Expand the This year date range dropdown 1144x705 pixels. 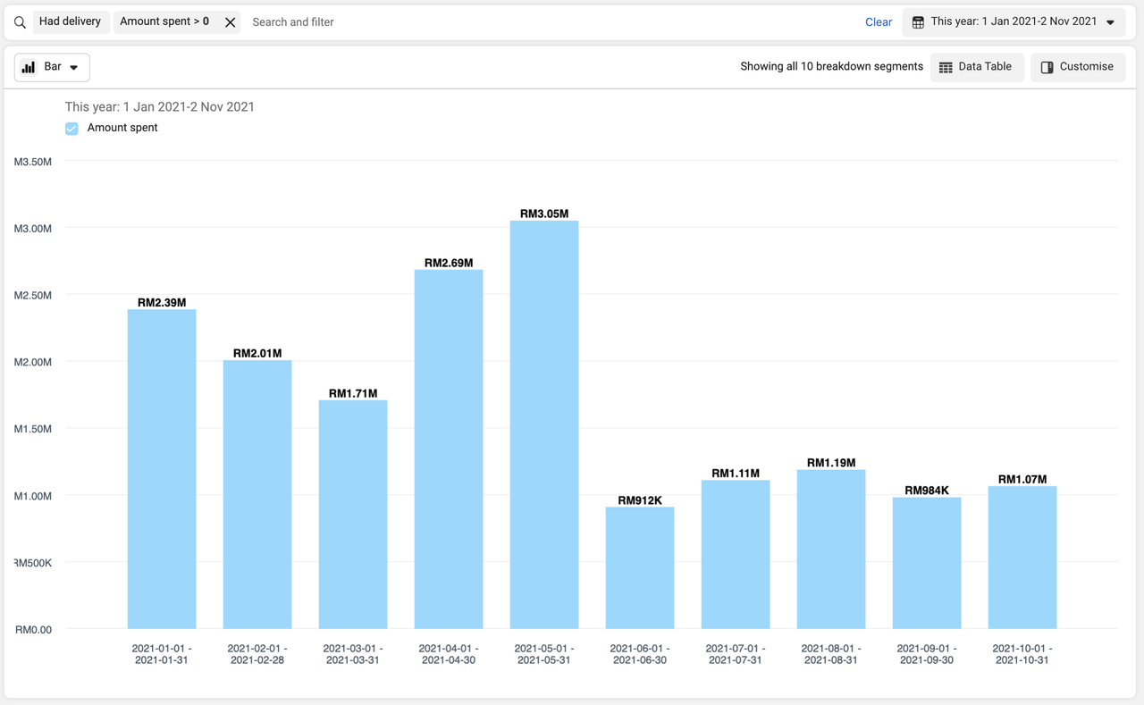coord(1014,22)
